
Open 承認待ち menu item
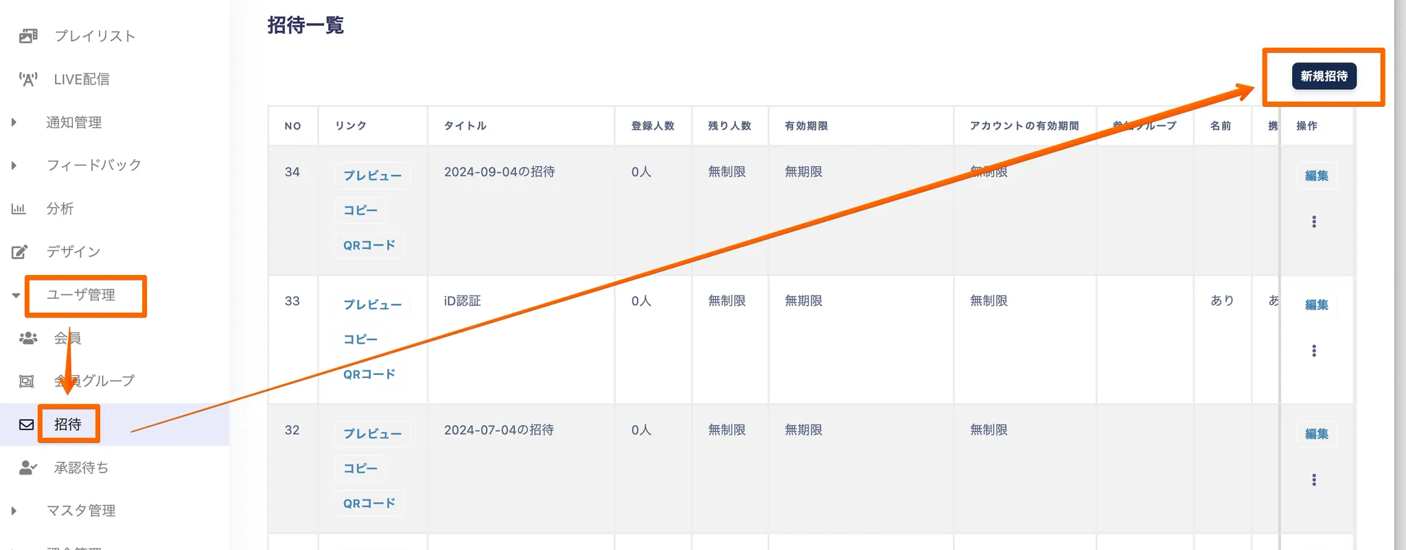[81, 468]
